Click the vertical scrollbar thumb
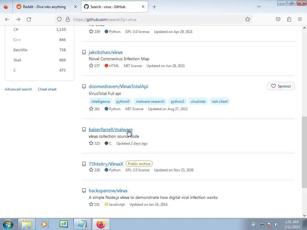 point(304,152)
